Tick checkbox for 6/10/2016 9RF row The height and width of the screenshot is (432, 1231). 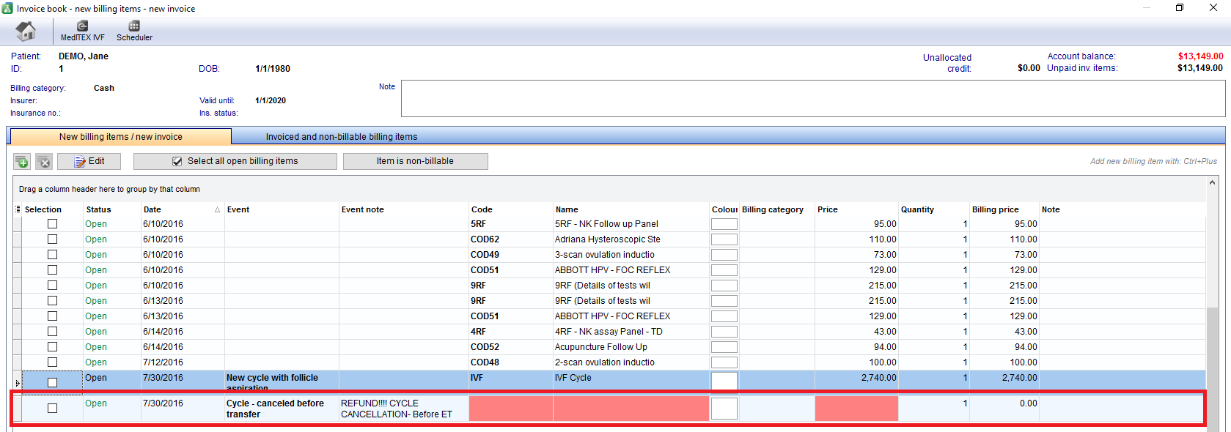click(x=52, y=286)
